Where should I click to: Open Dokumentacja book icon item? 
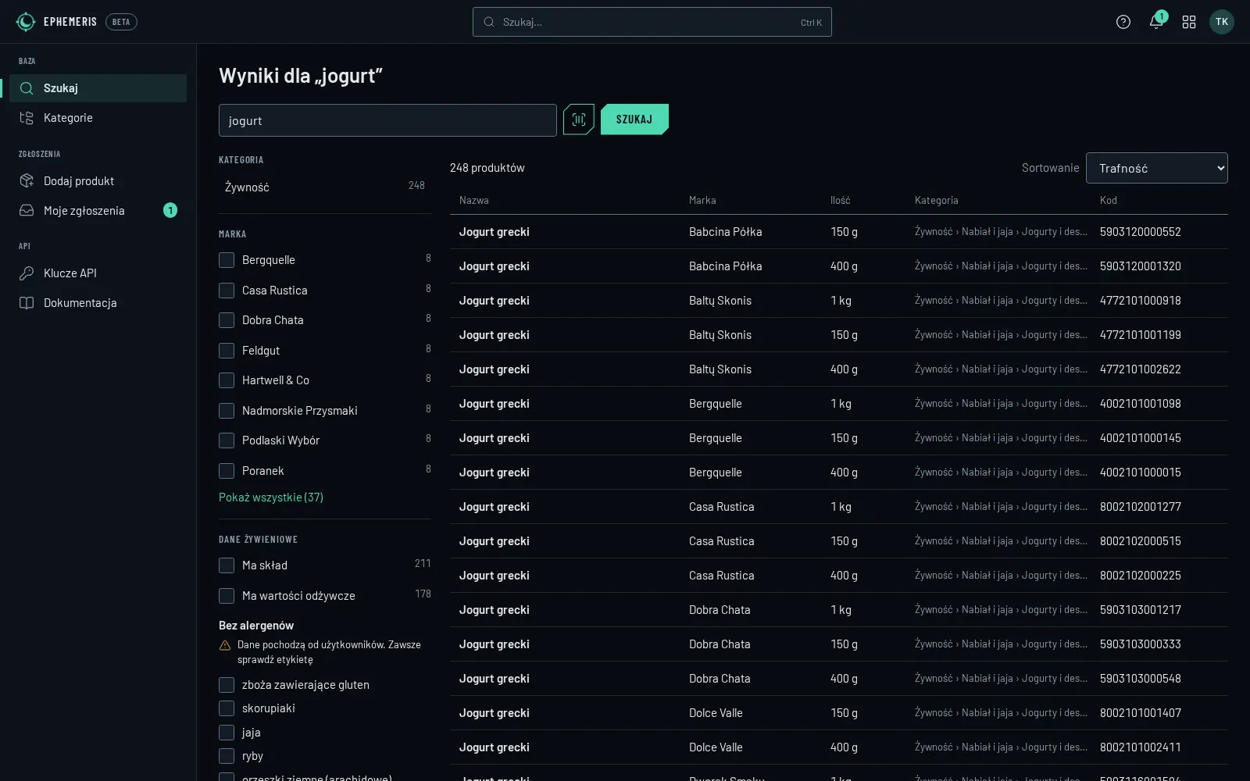pos(98,303)
